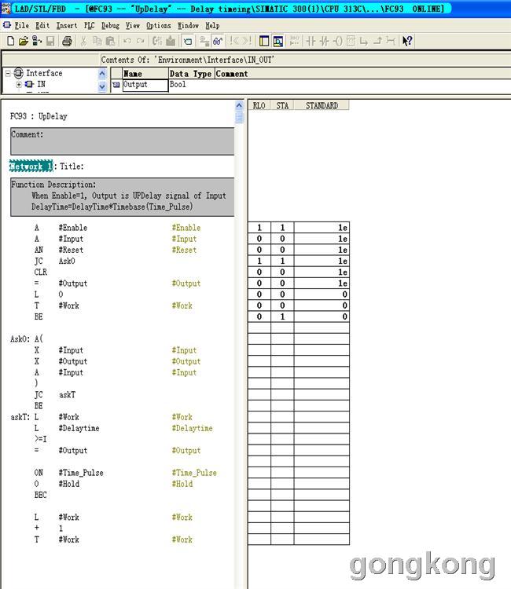Click the New network toolbar icon

tap(295, 41)
